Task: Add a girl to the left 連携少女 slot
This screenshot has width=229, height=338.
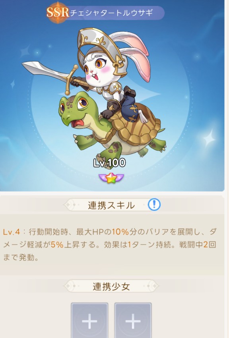Action: [x=89, y=320]
